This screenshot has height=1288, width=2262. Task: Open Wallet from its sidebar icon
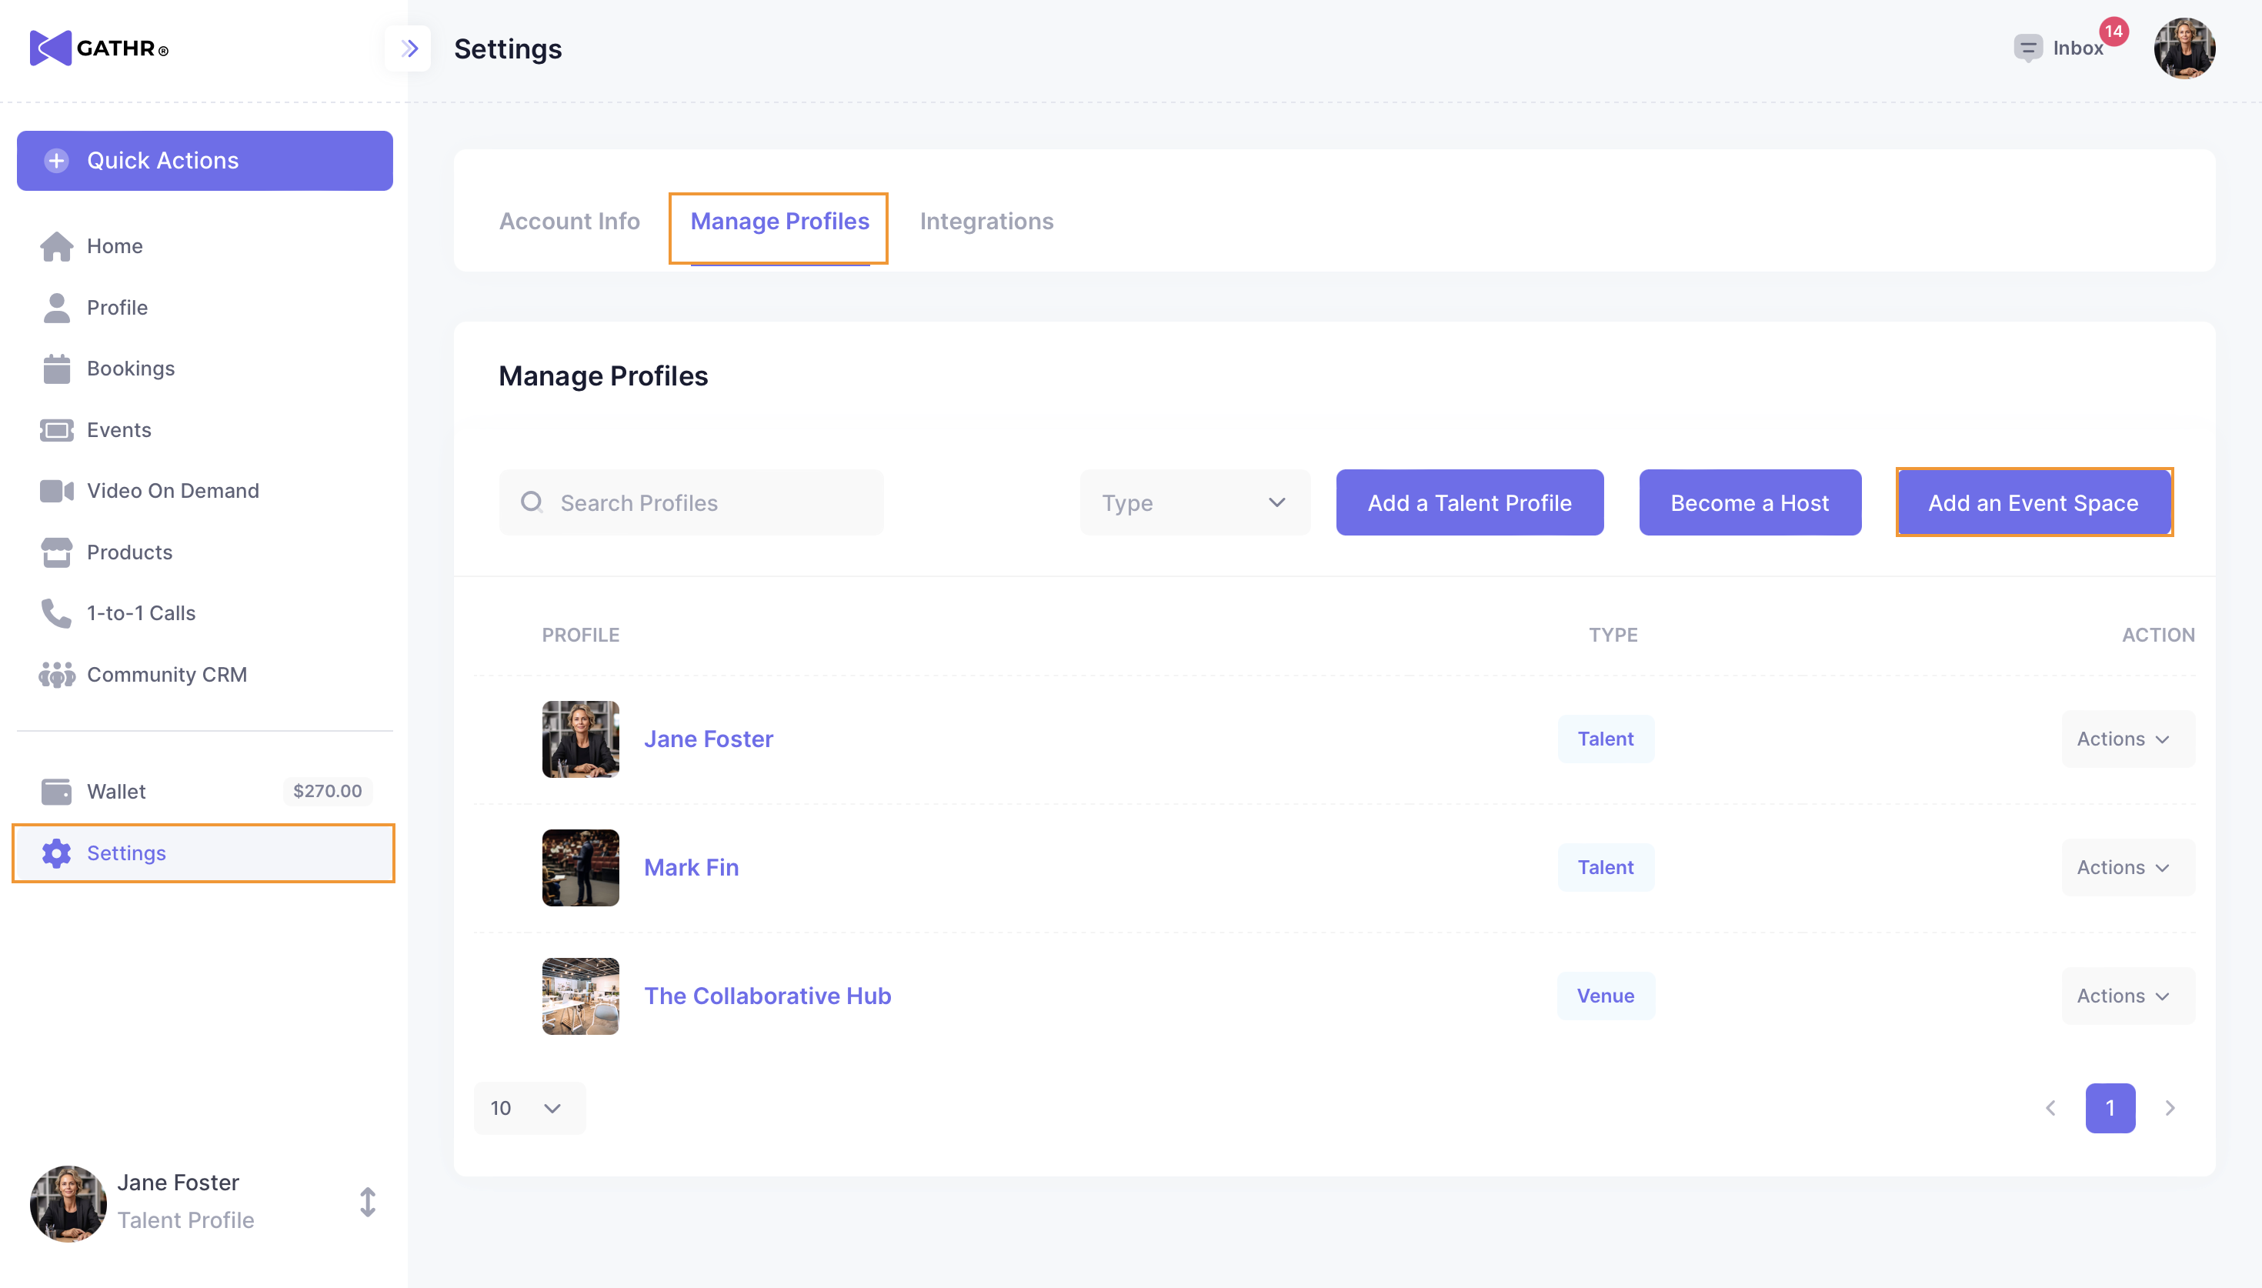coord(57,792)
